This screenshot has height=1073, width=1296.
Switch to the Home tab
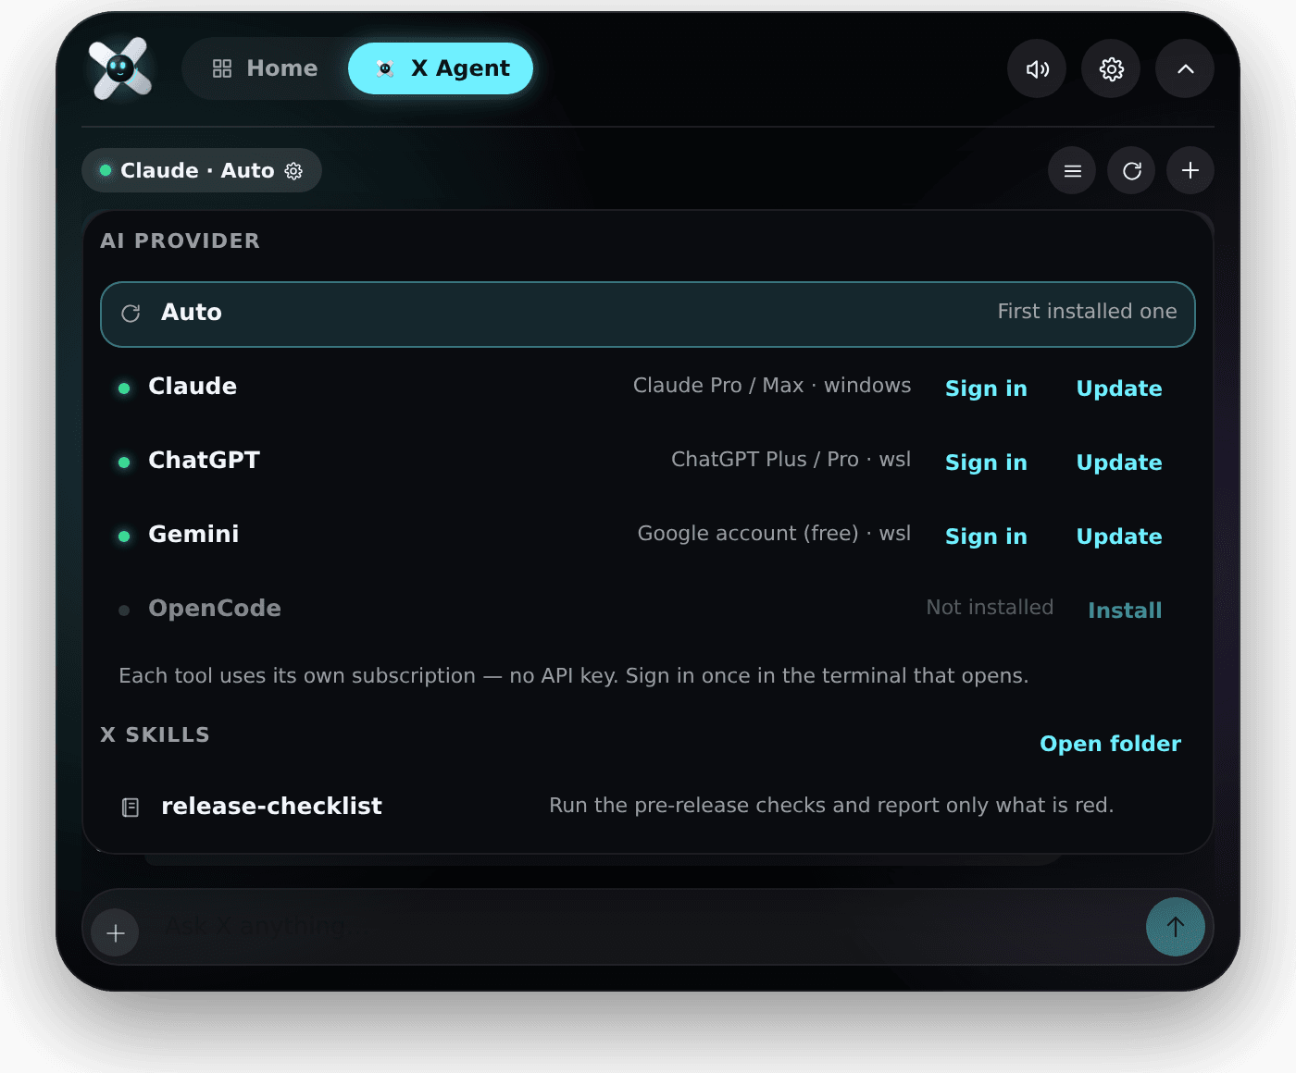[x=265, y=68]
